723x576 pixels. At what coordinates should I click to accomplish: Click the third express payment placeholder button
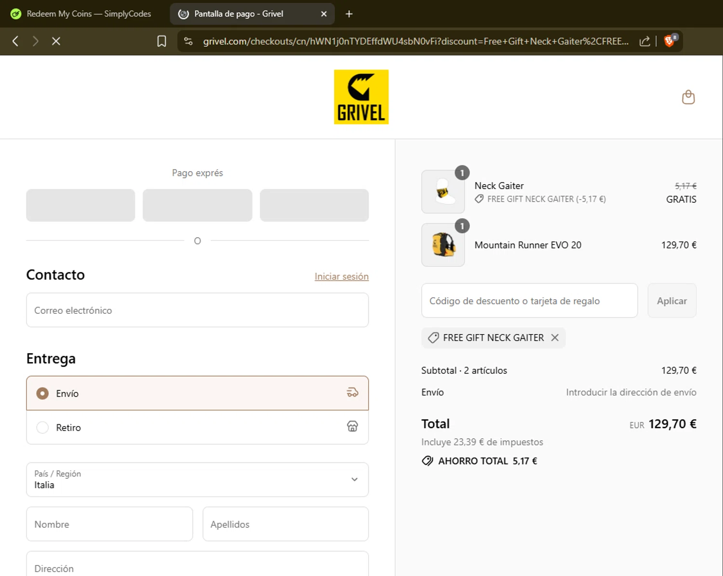pyautogui.click(x=314, y=205)
